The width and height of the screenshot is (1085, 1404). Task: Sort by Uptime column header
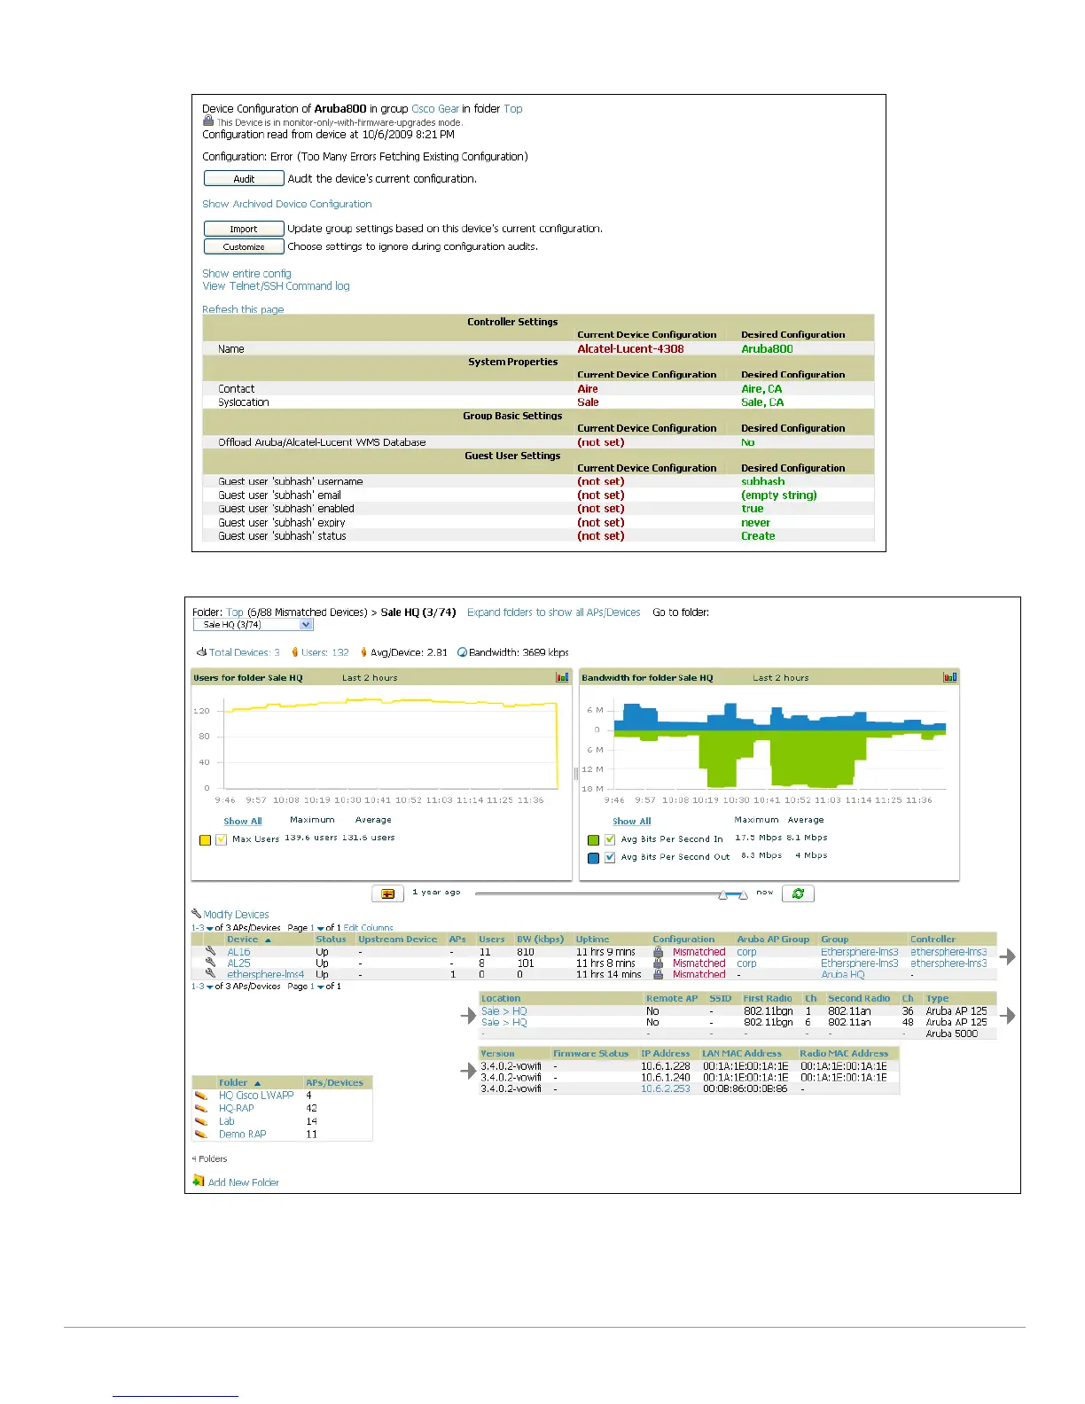click(592, 939)
